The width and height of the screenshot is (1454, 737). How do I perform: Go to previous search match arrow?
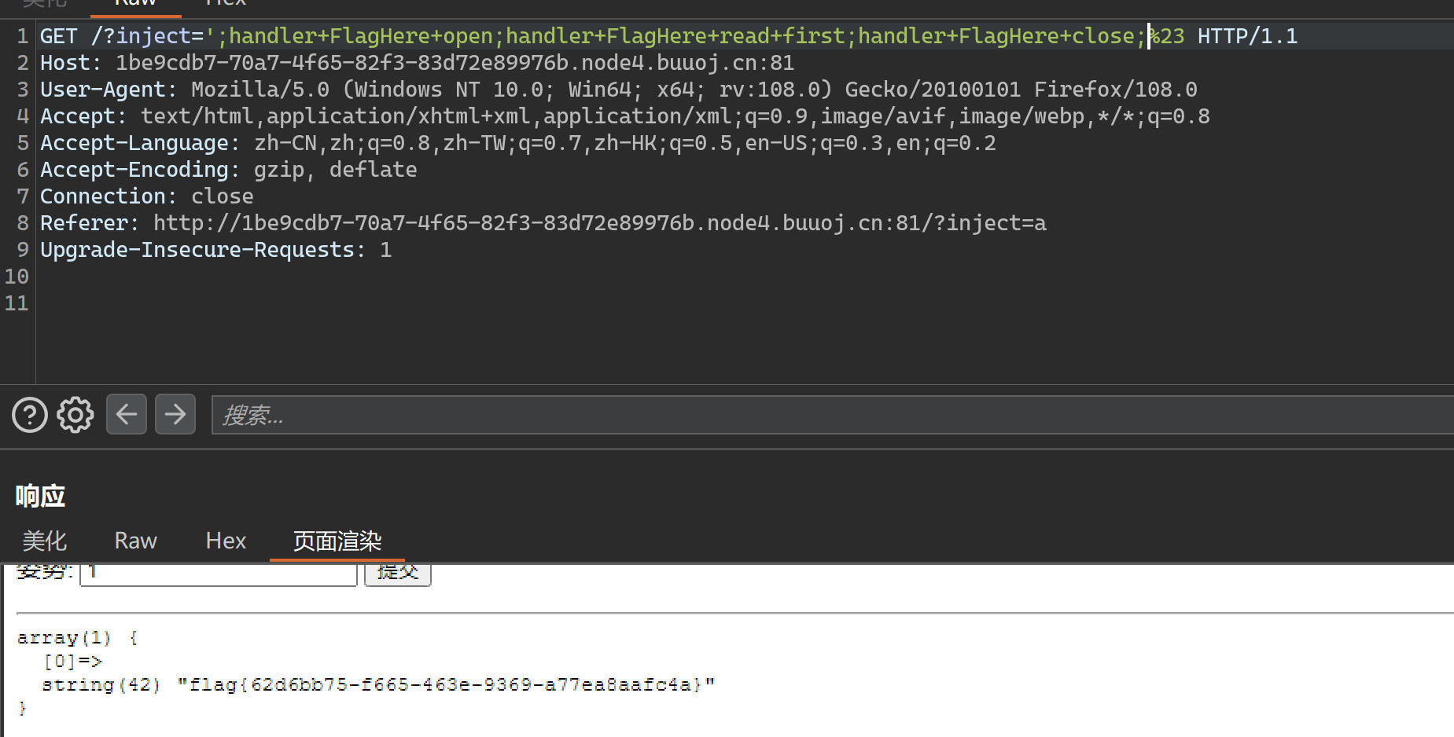pos(127,414)
